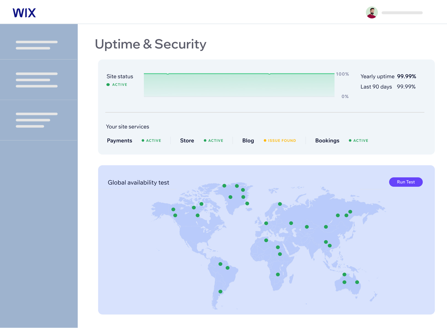Click the Wix logo

point(24,12)
